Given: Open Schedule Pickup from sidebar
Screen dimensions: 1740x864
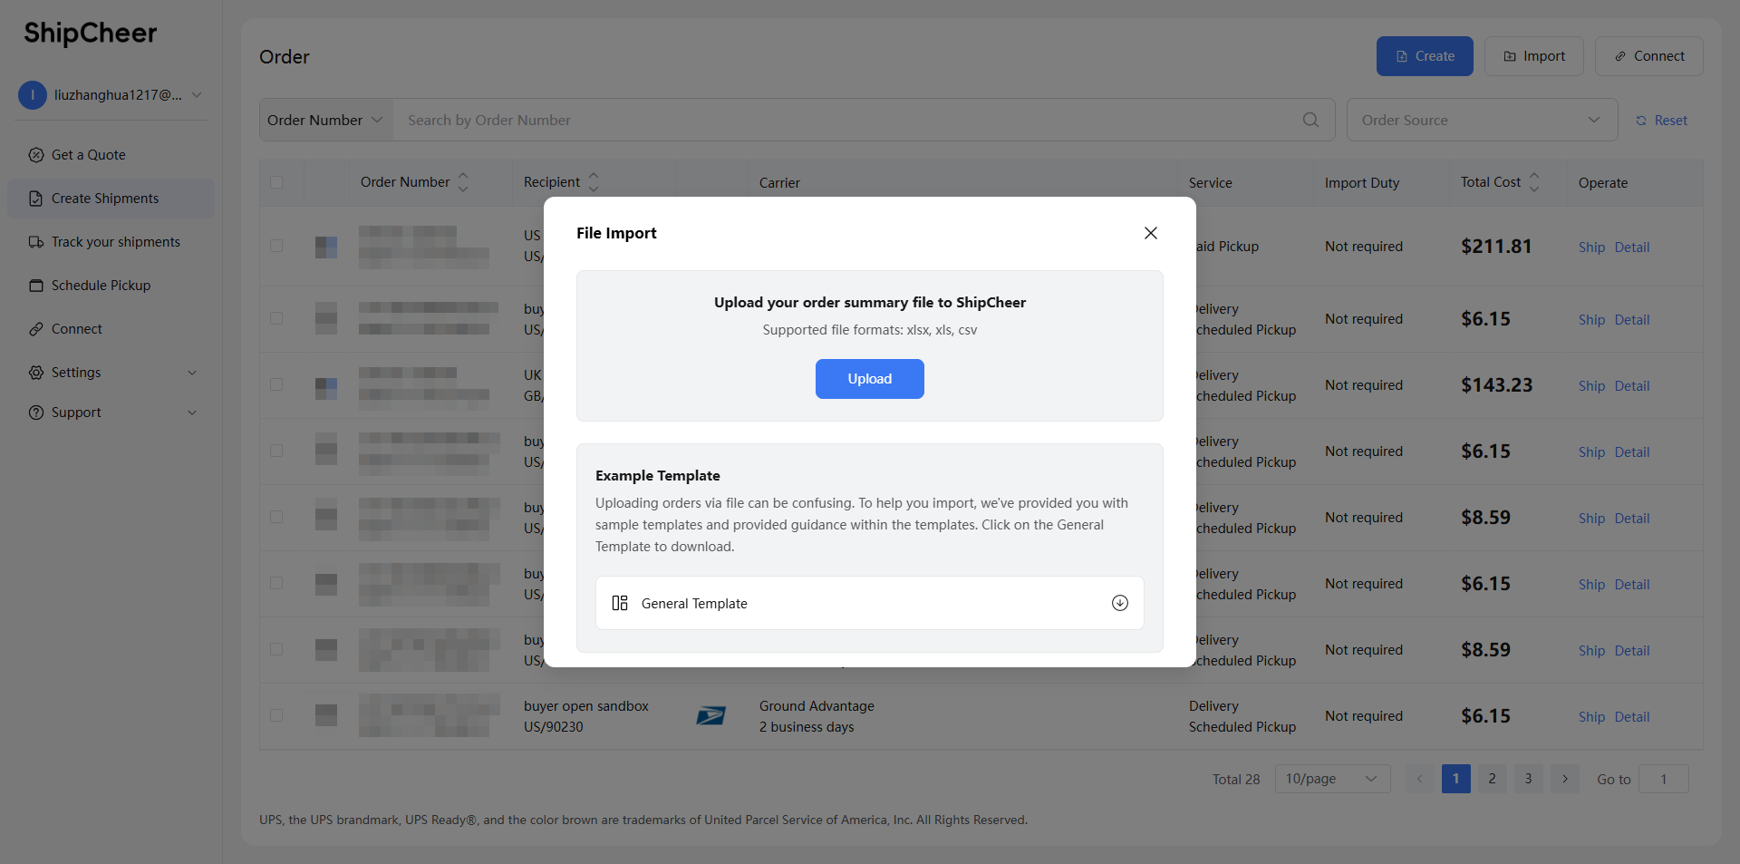Looking at the screenshot, I should click(101, 286).
